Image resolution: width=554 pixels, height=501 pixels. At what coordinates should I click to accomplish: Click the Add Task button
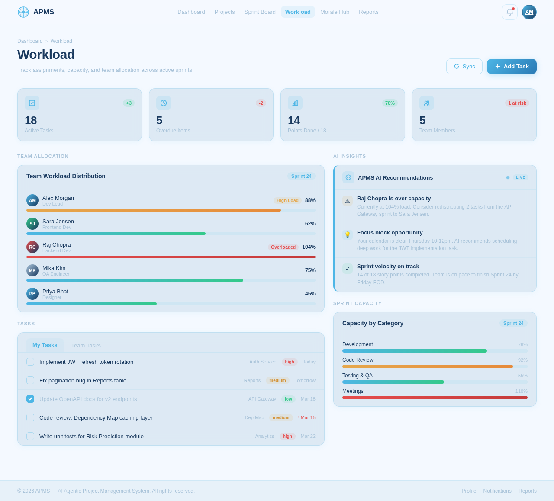512,66
